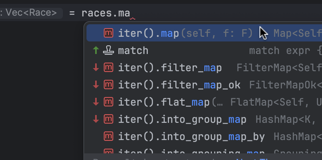322x160 pixels.
Task: Select the iter().map completion suggestion
Action: click(149, 33)
